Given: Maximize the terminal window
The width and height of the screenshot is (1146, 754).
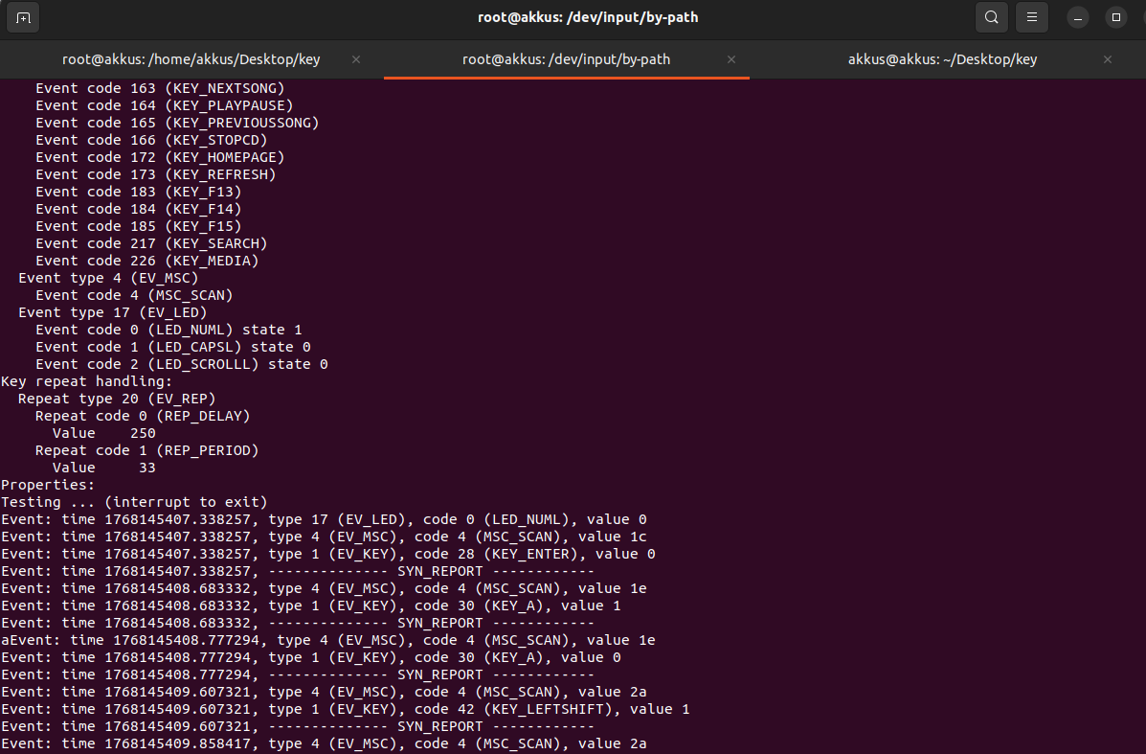Looking at the screenshot, I should (1115, 17).
